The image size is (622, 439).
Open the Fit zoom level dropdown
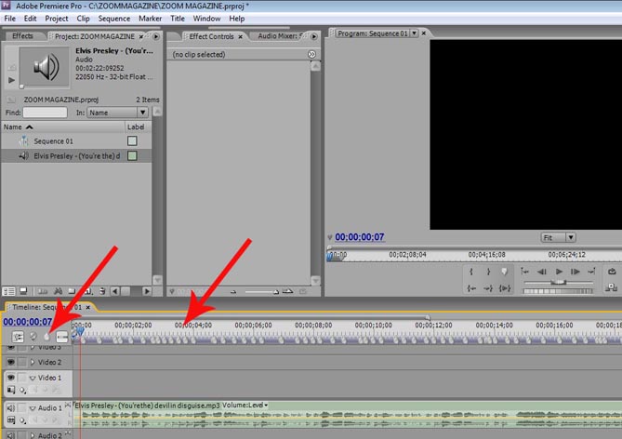(558, 238)
